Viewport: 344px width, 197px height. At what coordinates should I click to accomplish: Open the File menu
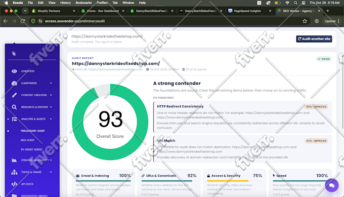[x=30, y=3]
